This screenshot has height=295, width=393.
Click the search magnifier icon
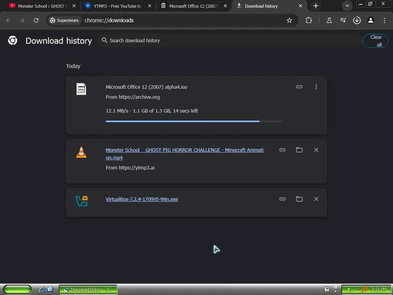(x=104, y=40)
